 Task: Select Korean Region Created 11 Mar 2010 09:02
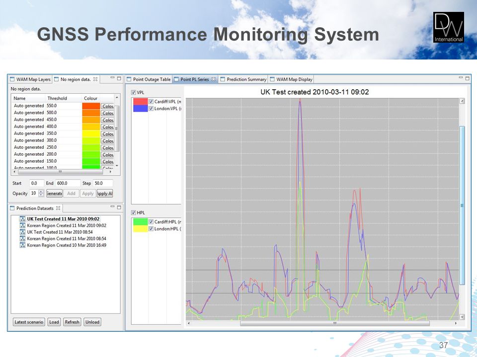[67, 225]
